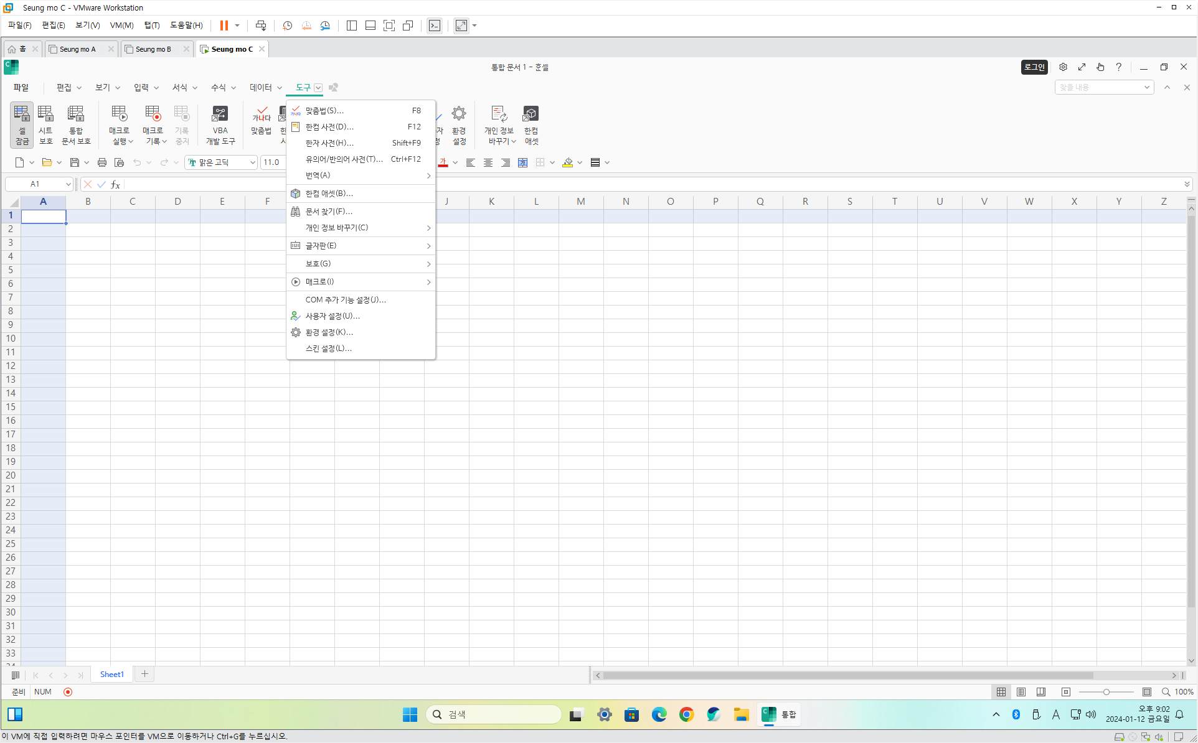Image resolution: width=1198 pixels, height=743 pixels.
Task: Toggle the Normal grid view button
Action: pyautogui.click(x=1001, y=692)
